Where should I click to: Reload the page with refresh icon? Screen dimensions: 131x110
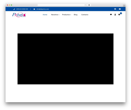pyautogui.click(x=85, y=5)
